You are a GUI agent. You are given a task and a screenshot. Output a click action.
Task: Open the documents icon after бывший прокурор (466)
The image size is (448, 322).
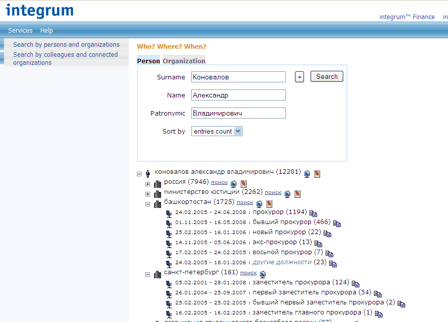[x=337, y=224]
